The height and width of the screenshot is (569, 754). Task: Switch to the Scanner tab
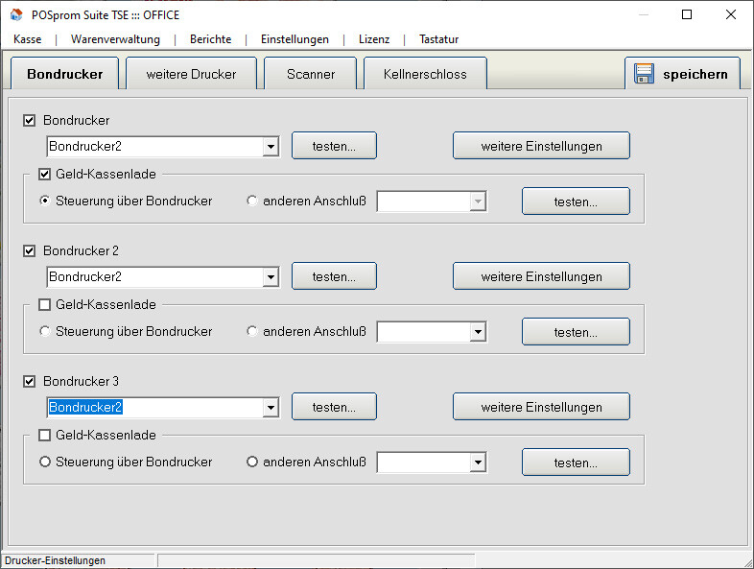coord(311,74)
